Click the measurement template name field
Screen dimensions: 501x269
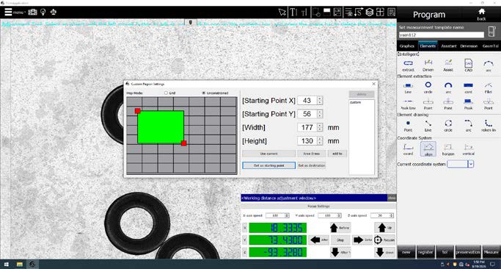click(442, 35)
